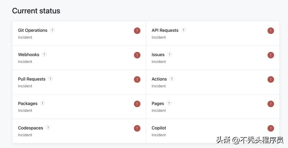The image size is (288, 148).
Task: Click the Actions component label
Action: [159, 79]
